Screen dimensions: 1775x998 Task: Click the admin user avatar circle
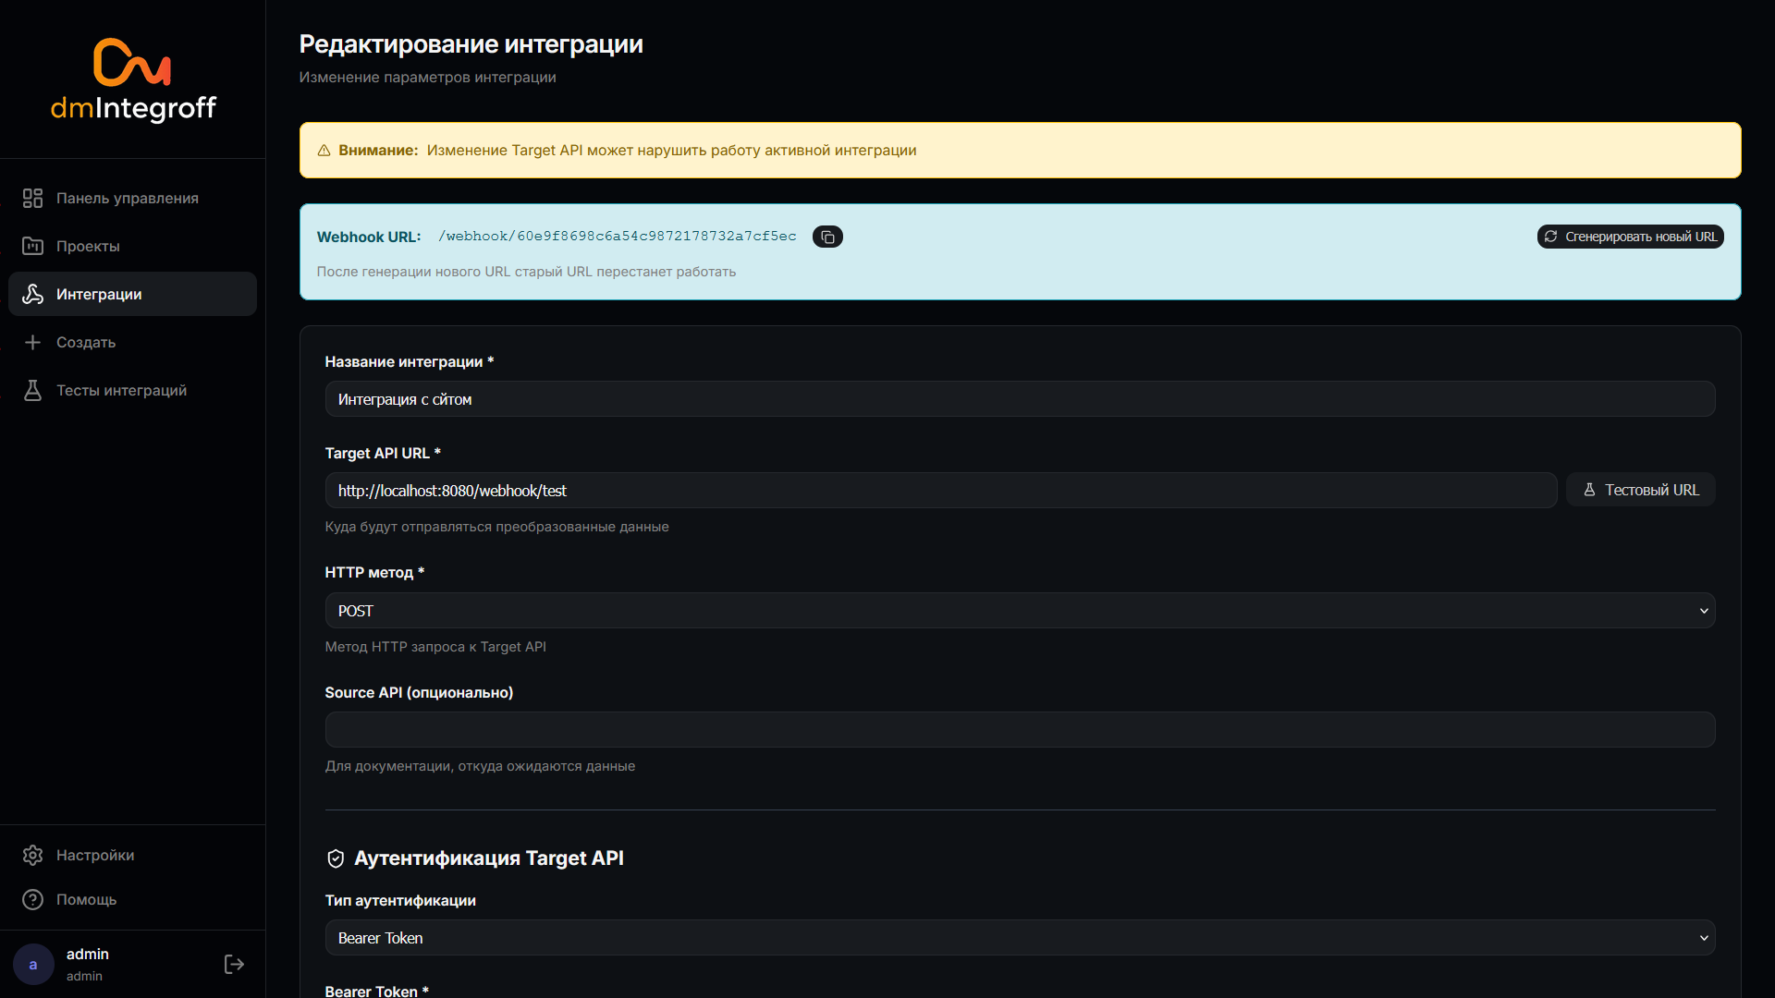pos(33,965)
